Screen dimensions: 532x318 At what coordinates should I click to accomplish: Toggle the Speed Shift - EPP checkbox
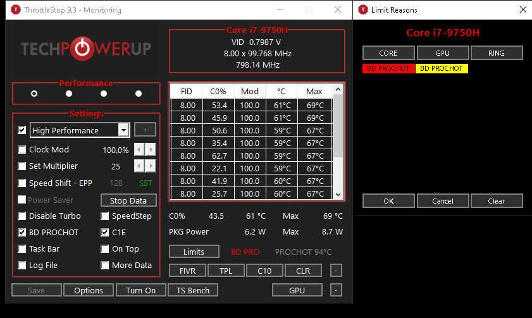coord(22,183)
